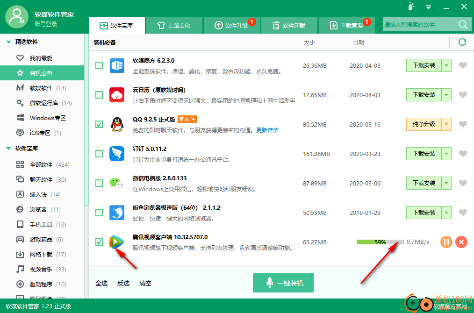The width and height of the screenshot is (474, 313).
Task: Click the 钉钉 app icon
Action: point(117,154)
